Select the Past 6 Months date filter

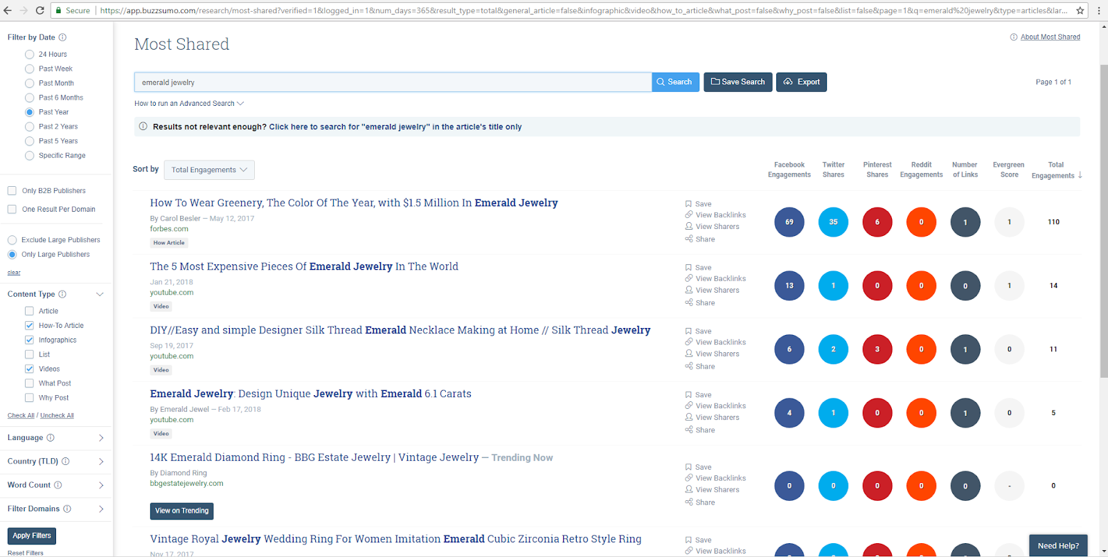click(x=29, y=98)
